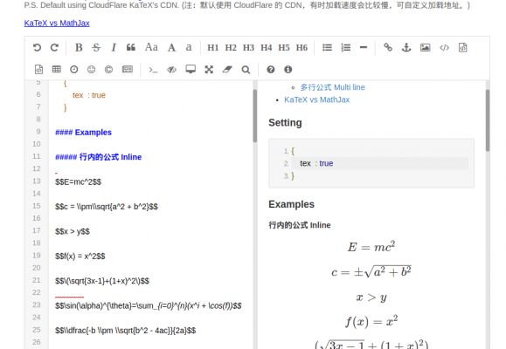Toggle fullscreen with the arrows icon
Viewport: 506px width, 349px height.
(209, 69)
